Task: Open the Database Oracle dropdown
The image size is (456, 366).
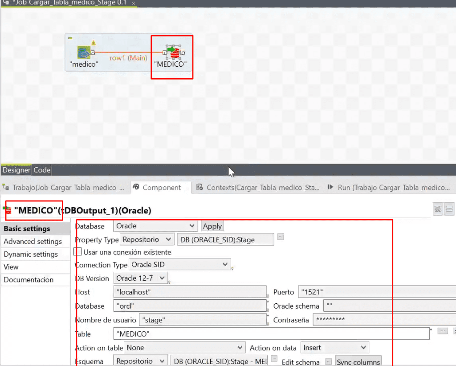Action: 155,226
